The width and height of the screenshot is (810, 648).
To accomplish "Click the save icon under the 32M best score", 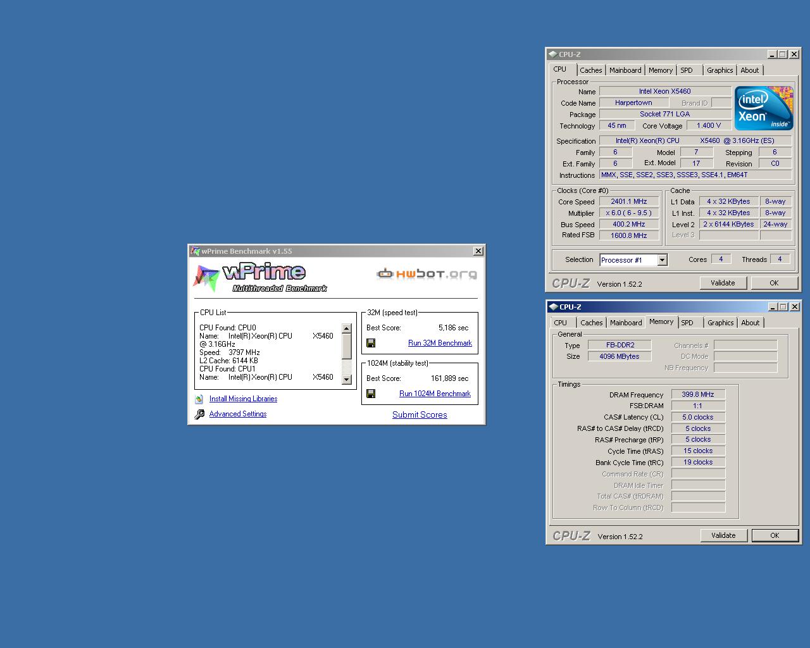I will [x=371, y=343].
